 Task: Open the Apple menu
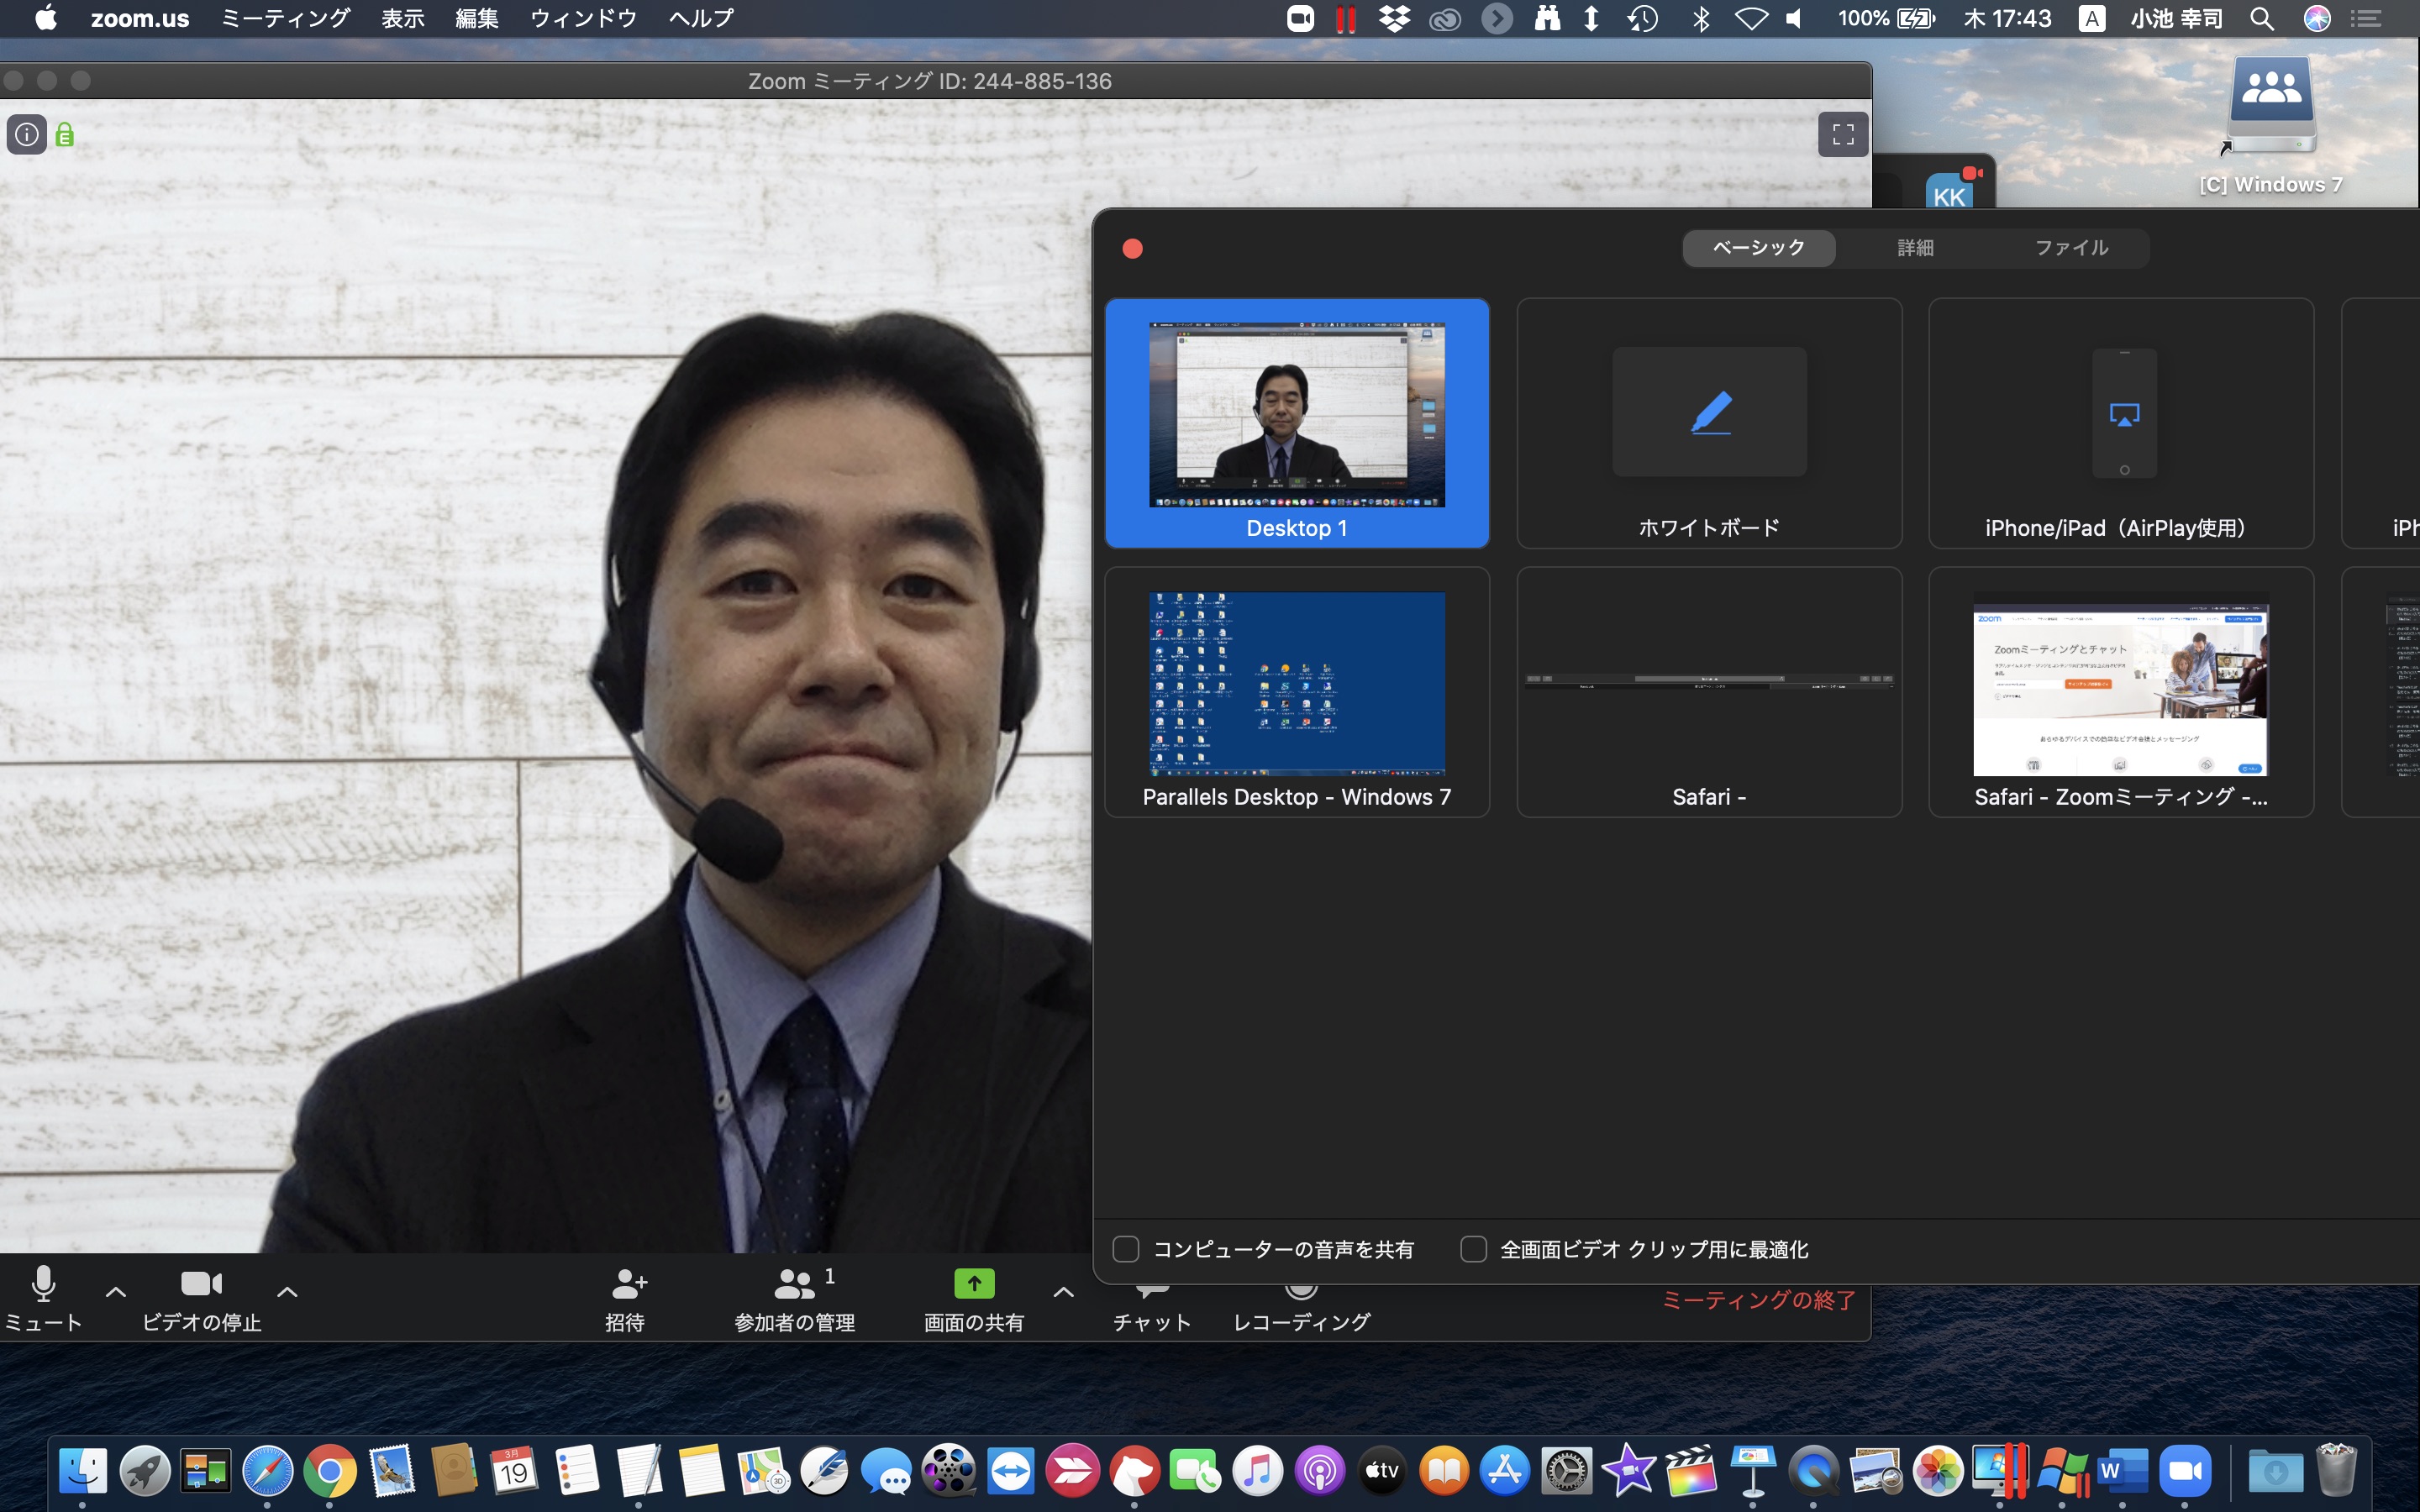pyautogui.click(x=46, y=18)
